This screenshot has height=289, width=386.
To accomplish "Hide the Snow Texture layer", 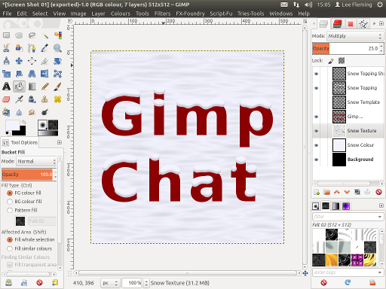I will click(317, 131).
